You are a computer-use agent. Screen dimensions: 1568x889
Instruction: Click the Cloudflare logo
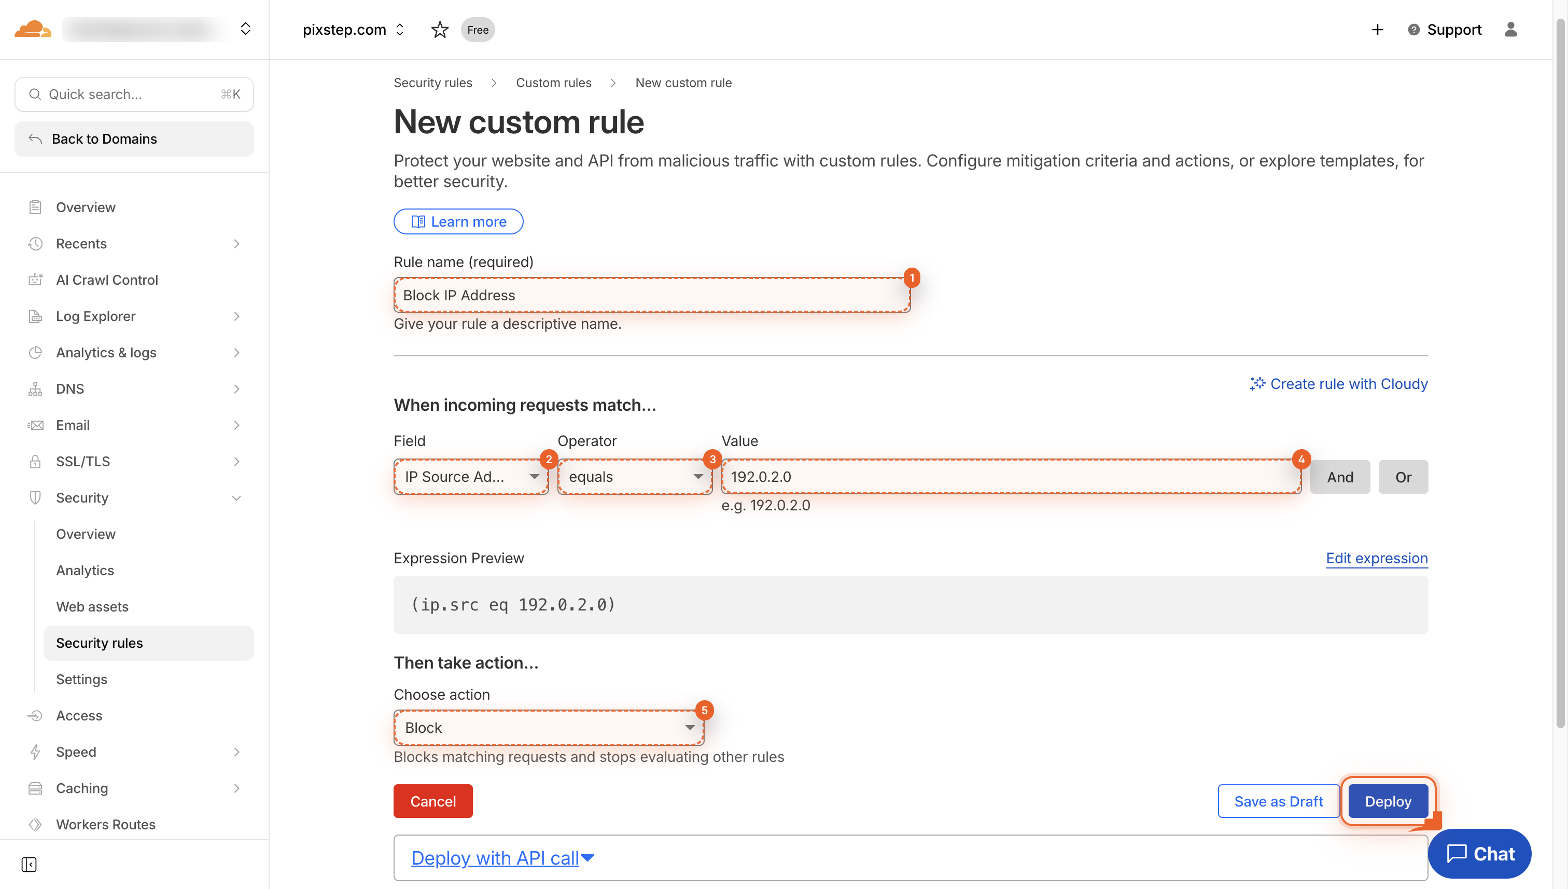32,29
